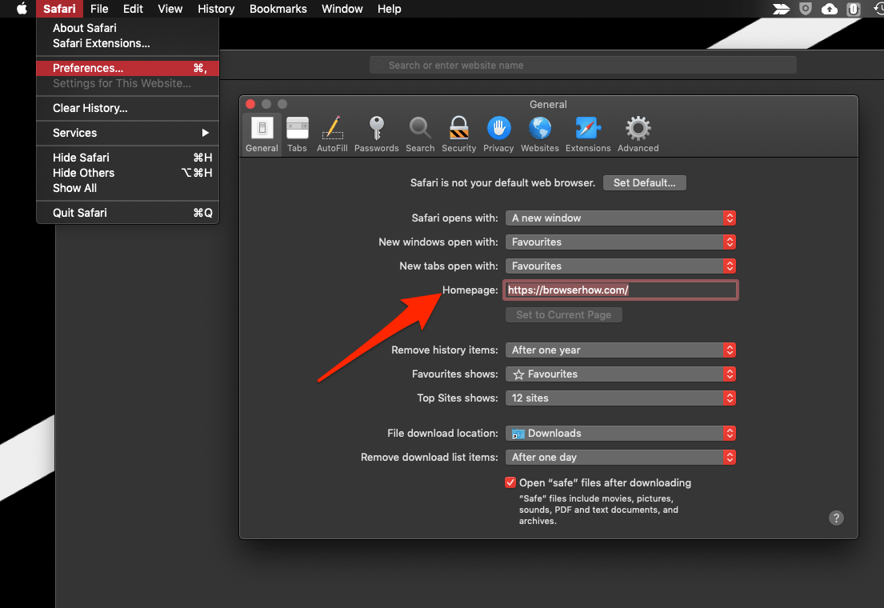Open the View menu
884x608 pixels.
(170, 9)
